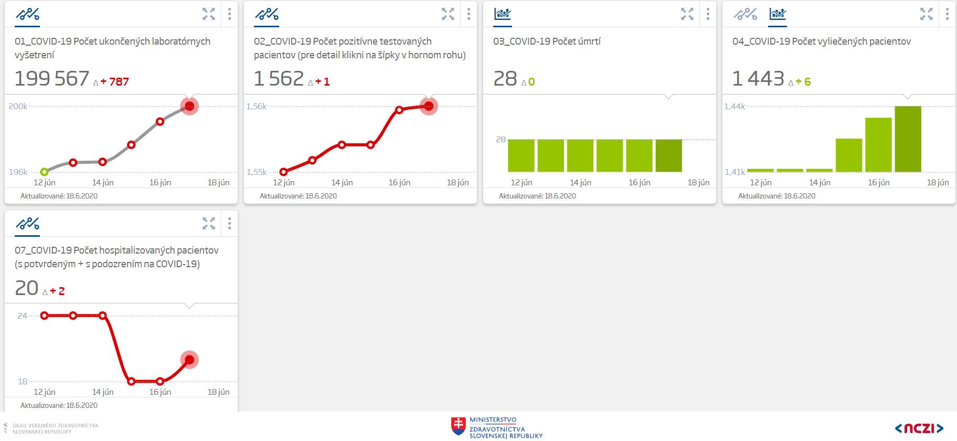957x441 pixels.
Task: Select line chart tab on laboratory tests card
Action: point(27,14)
